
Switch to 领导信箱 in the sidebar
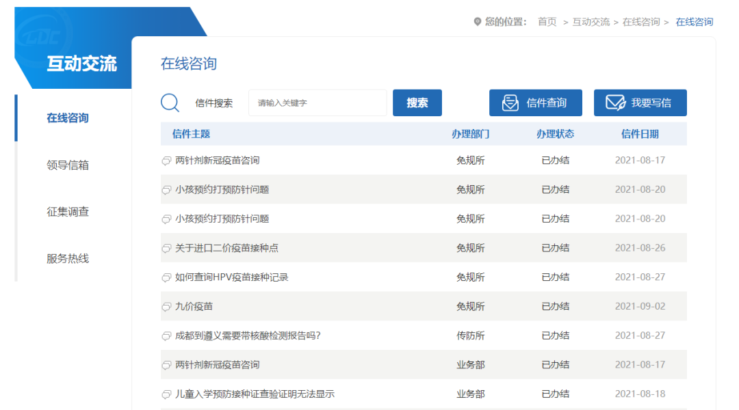coord(68,165)
